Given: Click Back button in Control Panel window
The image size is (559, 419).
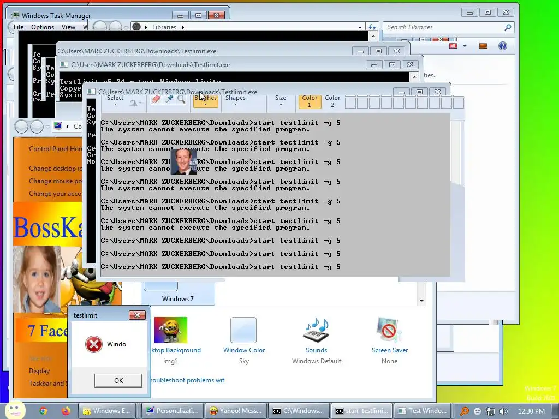Looking at the screenshot, I should pyautogui.click(x=21, y=127).
